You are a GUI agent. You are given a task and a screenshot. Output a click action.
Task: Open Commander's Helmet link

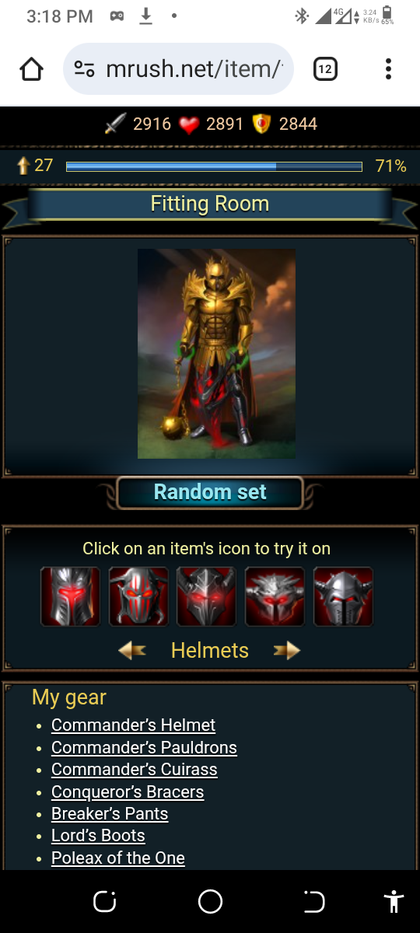(x=133, y=725)
